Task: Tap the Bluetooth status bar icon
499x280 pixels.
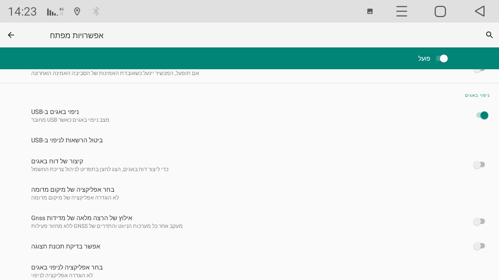Action: pyautogui.click(x=96, y=11)
